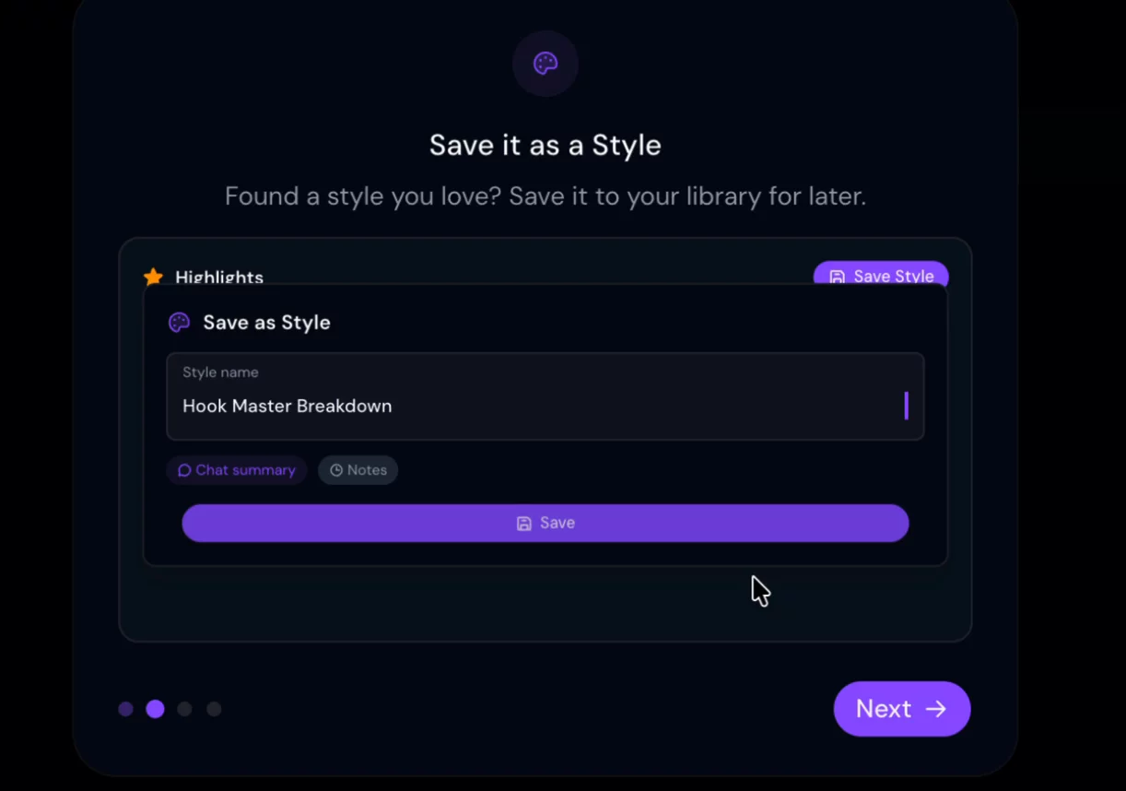The image size is (1126, 791).
Task: Click the chat bubble icon in Chat summary
Action: [184, 470]
